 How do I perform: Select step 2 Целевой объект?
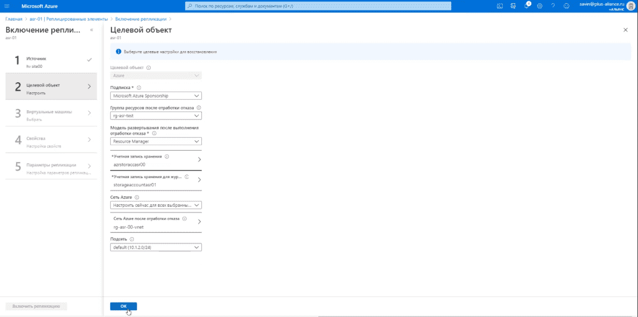(x=51, y=87)
